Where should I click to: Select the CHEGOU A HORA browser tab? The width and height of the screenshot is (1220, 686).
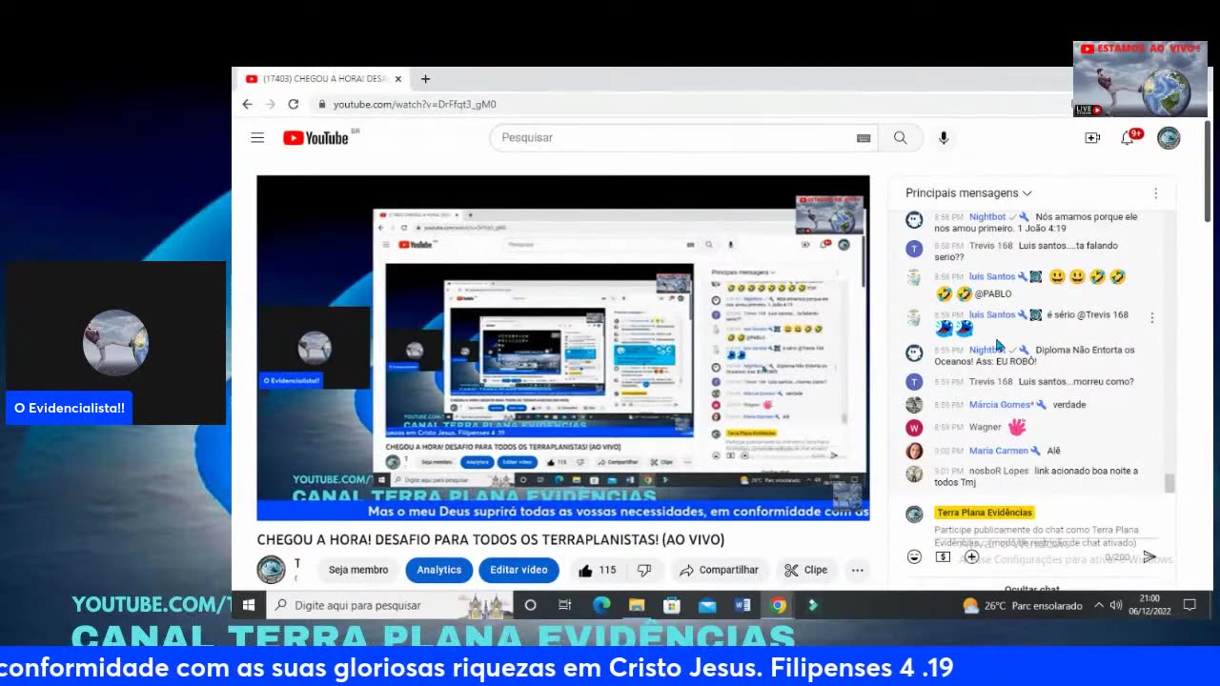pyautogui.click(x=324, y=79)
